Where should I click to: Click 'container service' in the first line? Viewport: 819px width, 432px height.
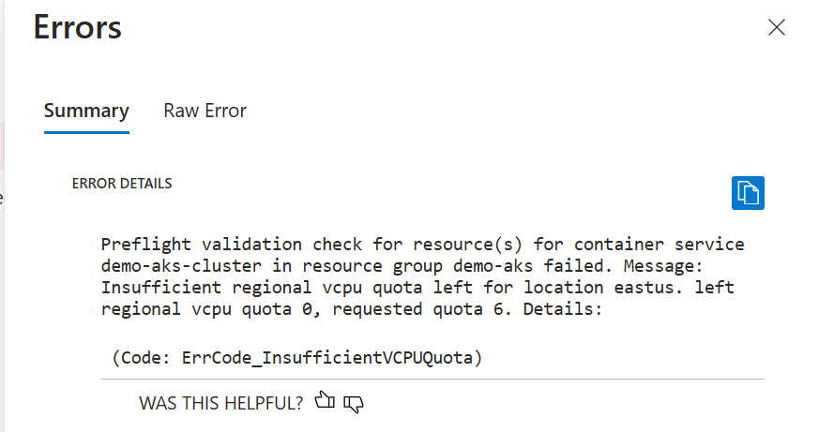point(660,245)
